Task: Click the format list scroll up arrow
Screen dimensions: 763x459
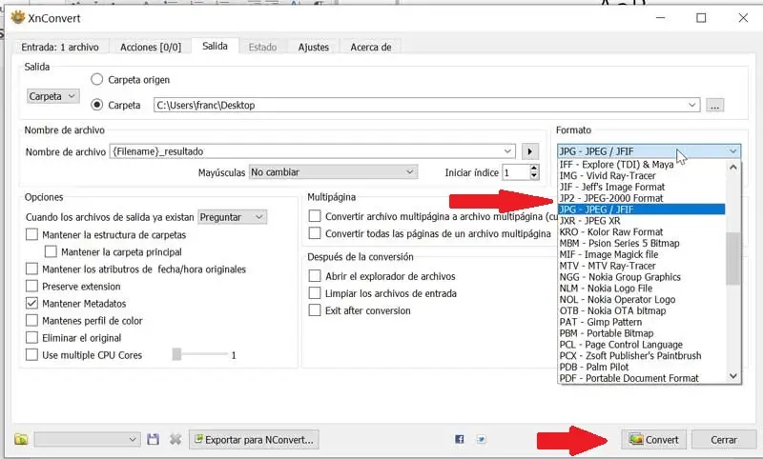Action: [733, 167]
